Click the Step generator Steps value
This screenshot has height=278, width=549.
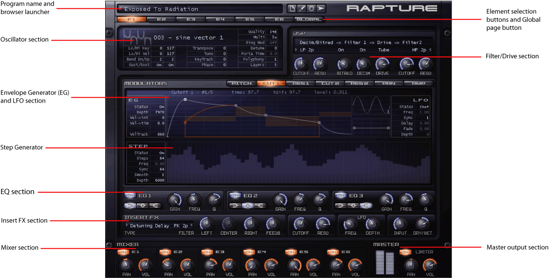point(158,158)
